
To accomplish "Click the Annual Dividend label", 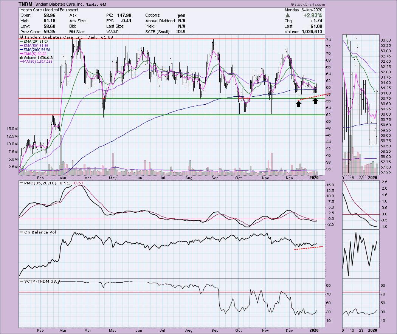I will (x=161, y=21).
